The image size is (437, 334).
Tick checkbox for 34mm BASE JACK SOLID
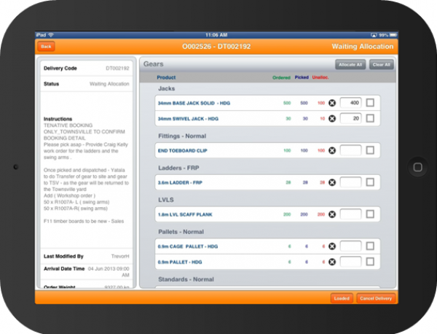tap(370, 103)
